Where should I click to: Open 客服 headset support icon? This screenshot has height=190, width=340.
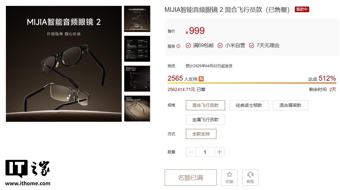tap(250, 175)
